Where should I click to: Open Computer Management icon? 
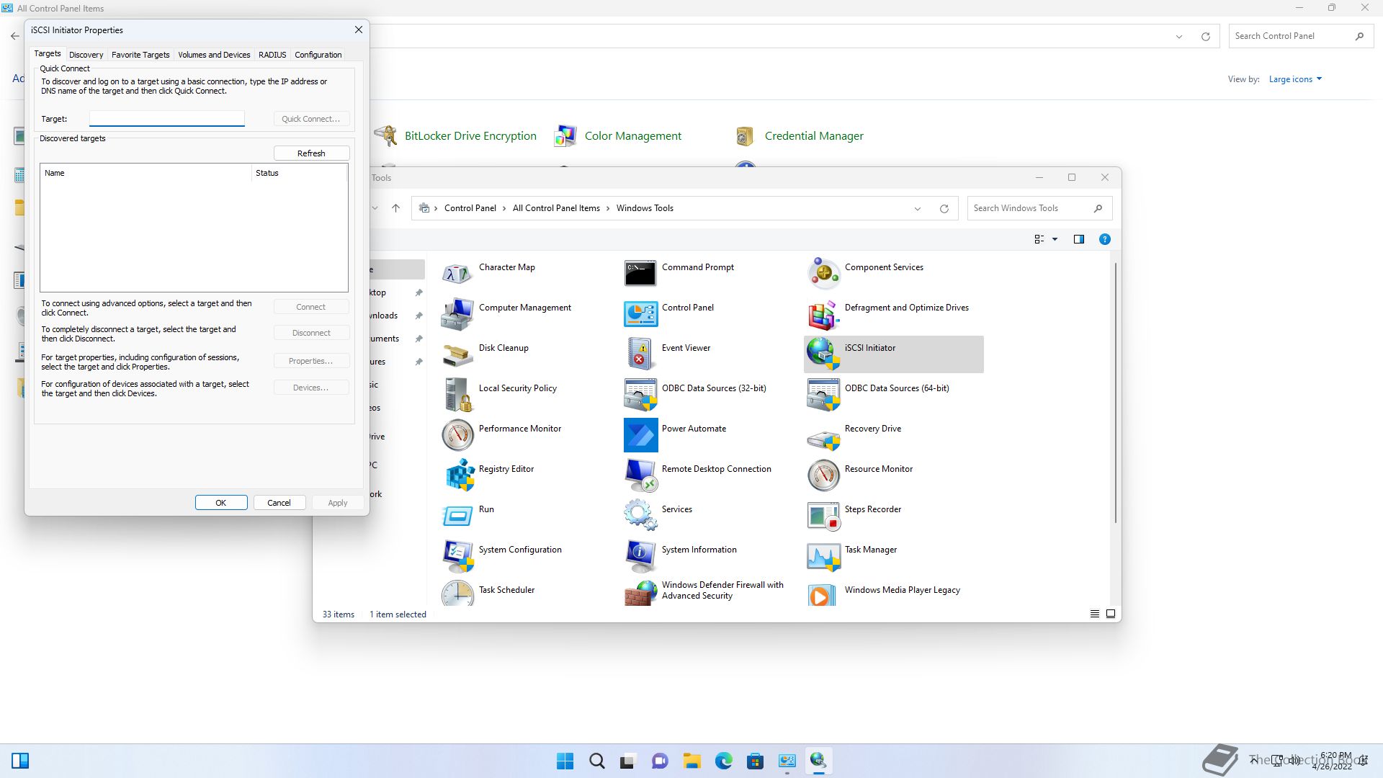coord(457,313)
